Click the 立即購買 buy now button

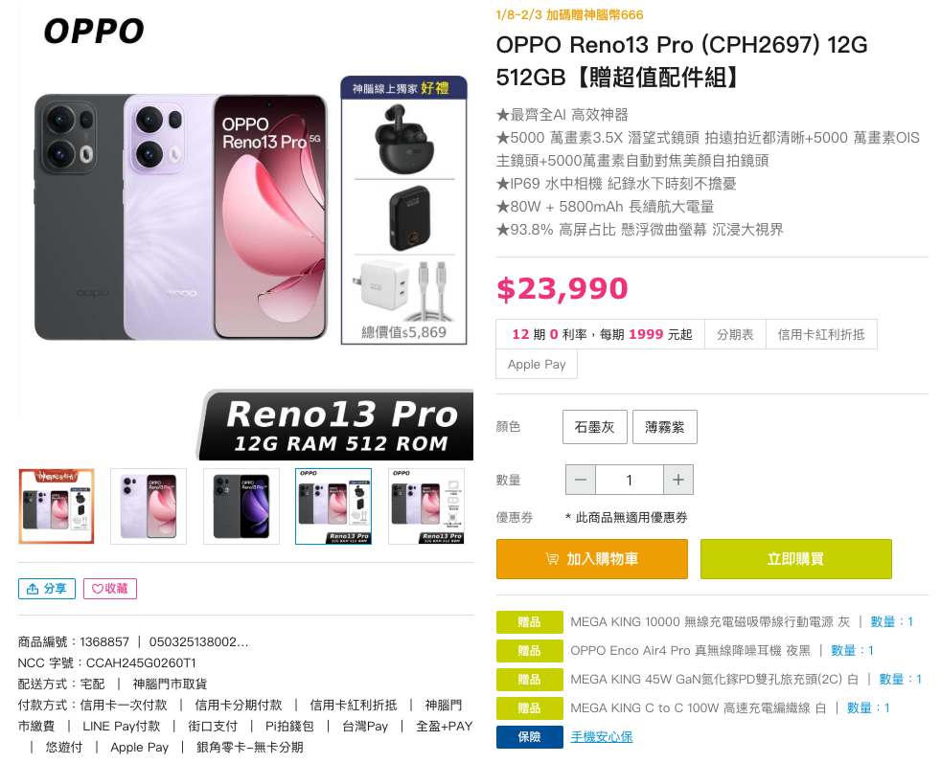[795, 559]
